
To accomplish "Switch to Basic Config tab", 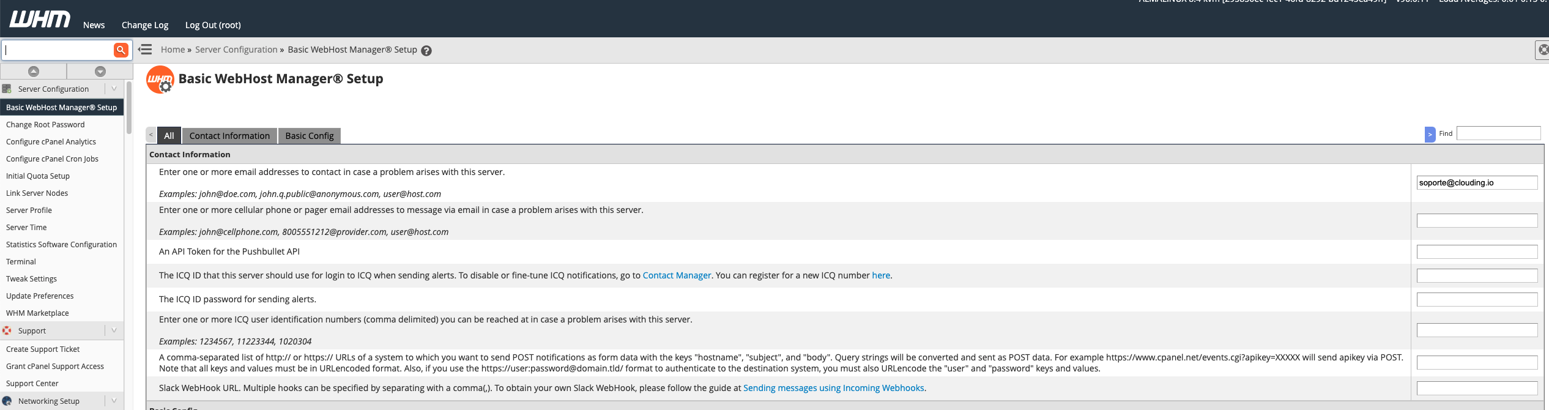I will (310, 136).
